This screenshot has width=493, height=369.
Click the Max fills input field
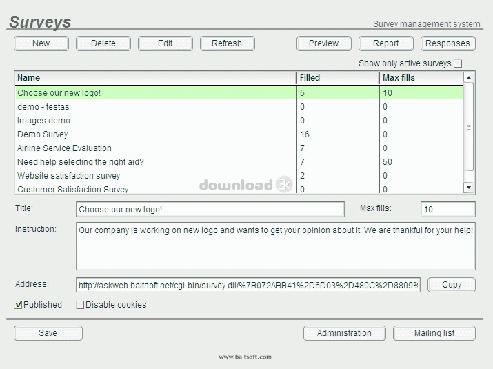tap(447, 209)
